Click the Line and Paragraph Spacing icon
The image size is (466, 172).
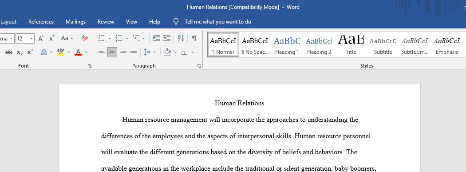coord(147,52)
